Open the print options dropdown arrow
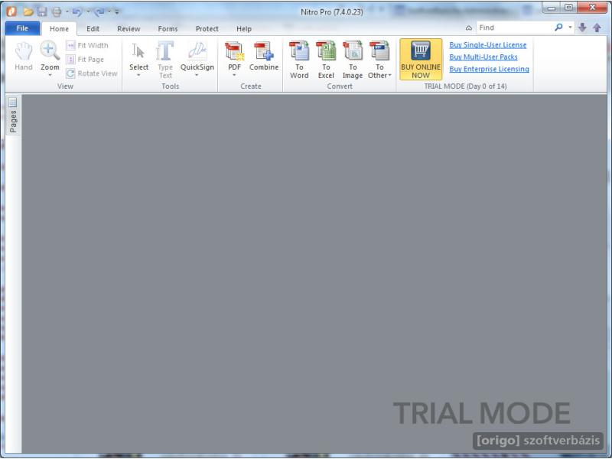The width and height of the screenshot is (612, 459). [67, 11]
